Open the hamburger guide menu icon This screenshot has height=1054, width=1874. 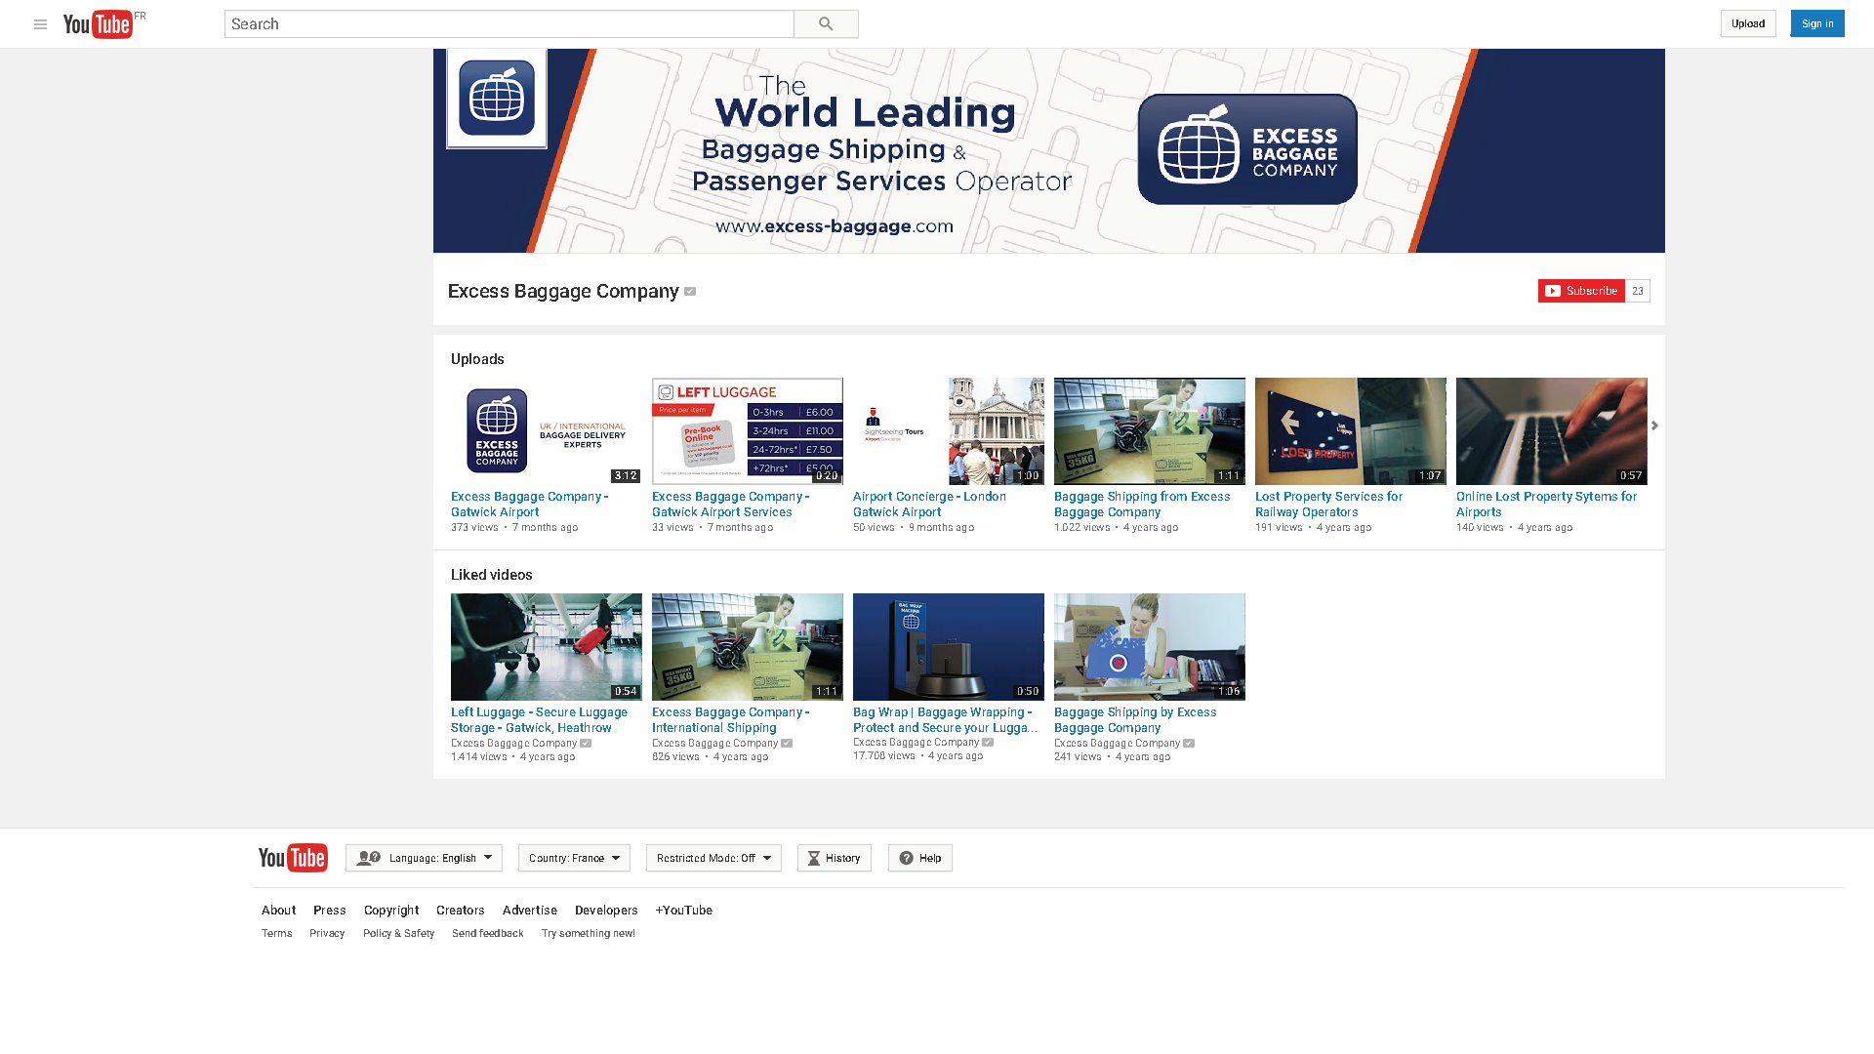click(x=40, y=24)
